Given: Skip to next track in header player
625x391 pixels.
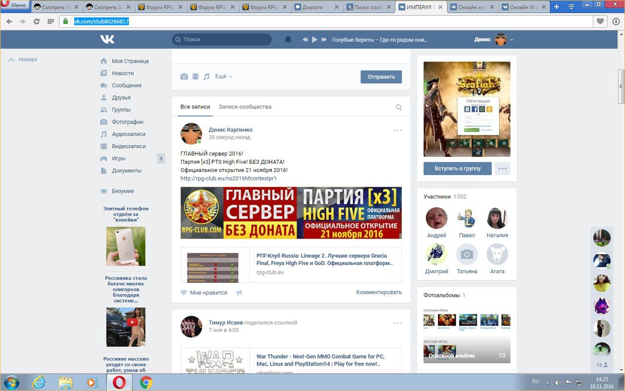Looking at the screenshot, I should 324,40.
